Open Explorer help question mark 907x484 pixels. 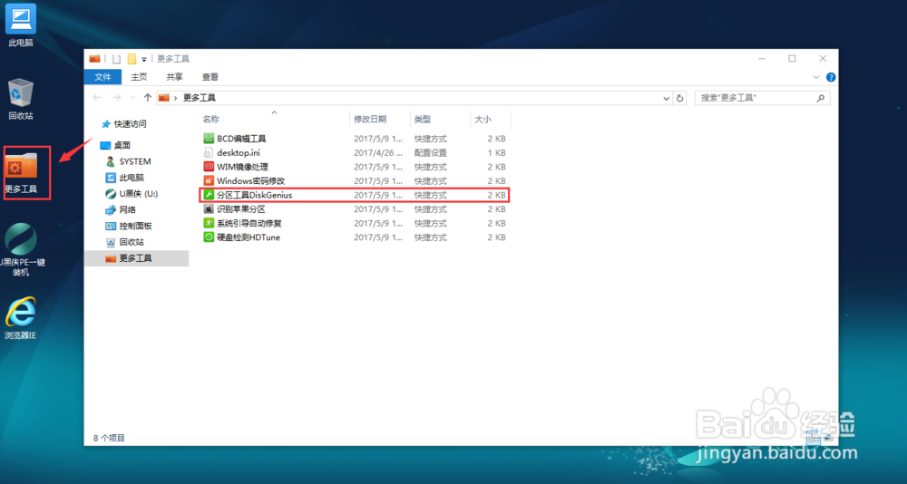click(x=831, y=77)
